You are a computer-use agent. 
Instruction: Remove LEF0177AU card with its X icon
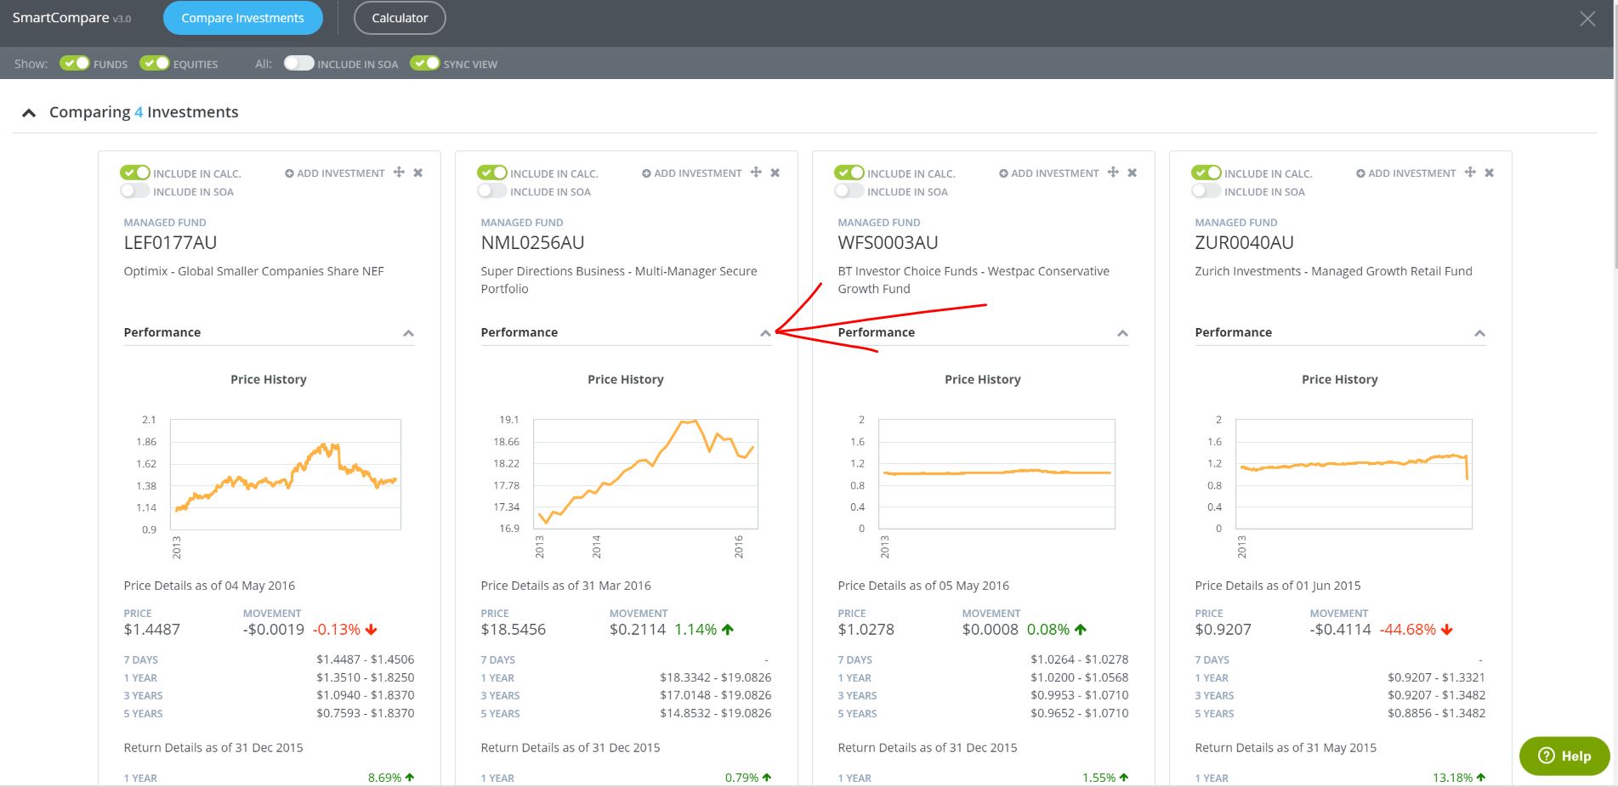pos(418,173)
